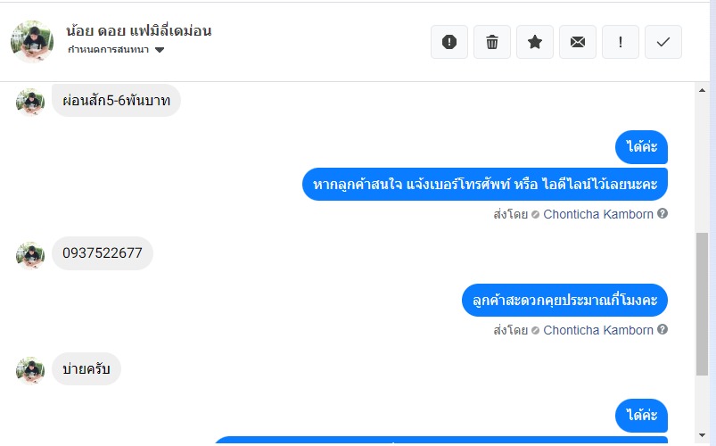Click help icon beside first Chonticha Kamborn
This screenshot has height=446, width=716.
click(663, 214)
